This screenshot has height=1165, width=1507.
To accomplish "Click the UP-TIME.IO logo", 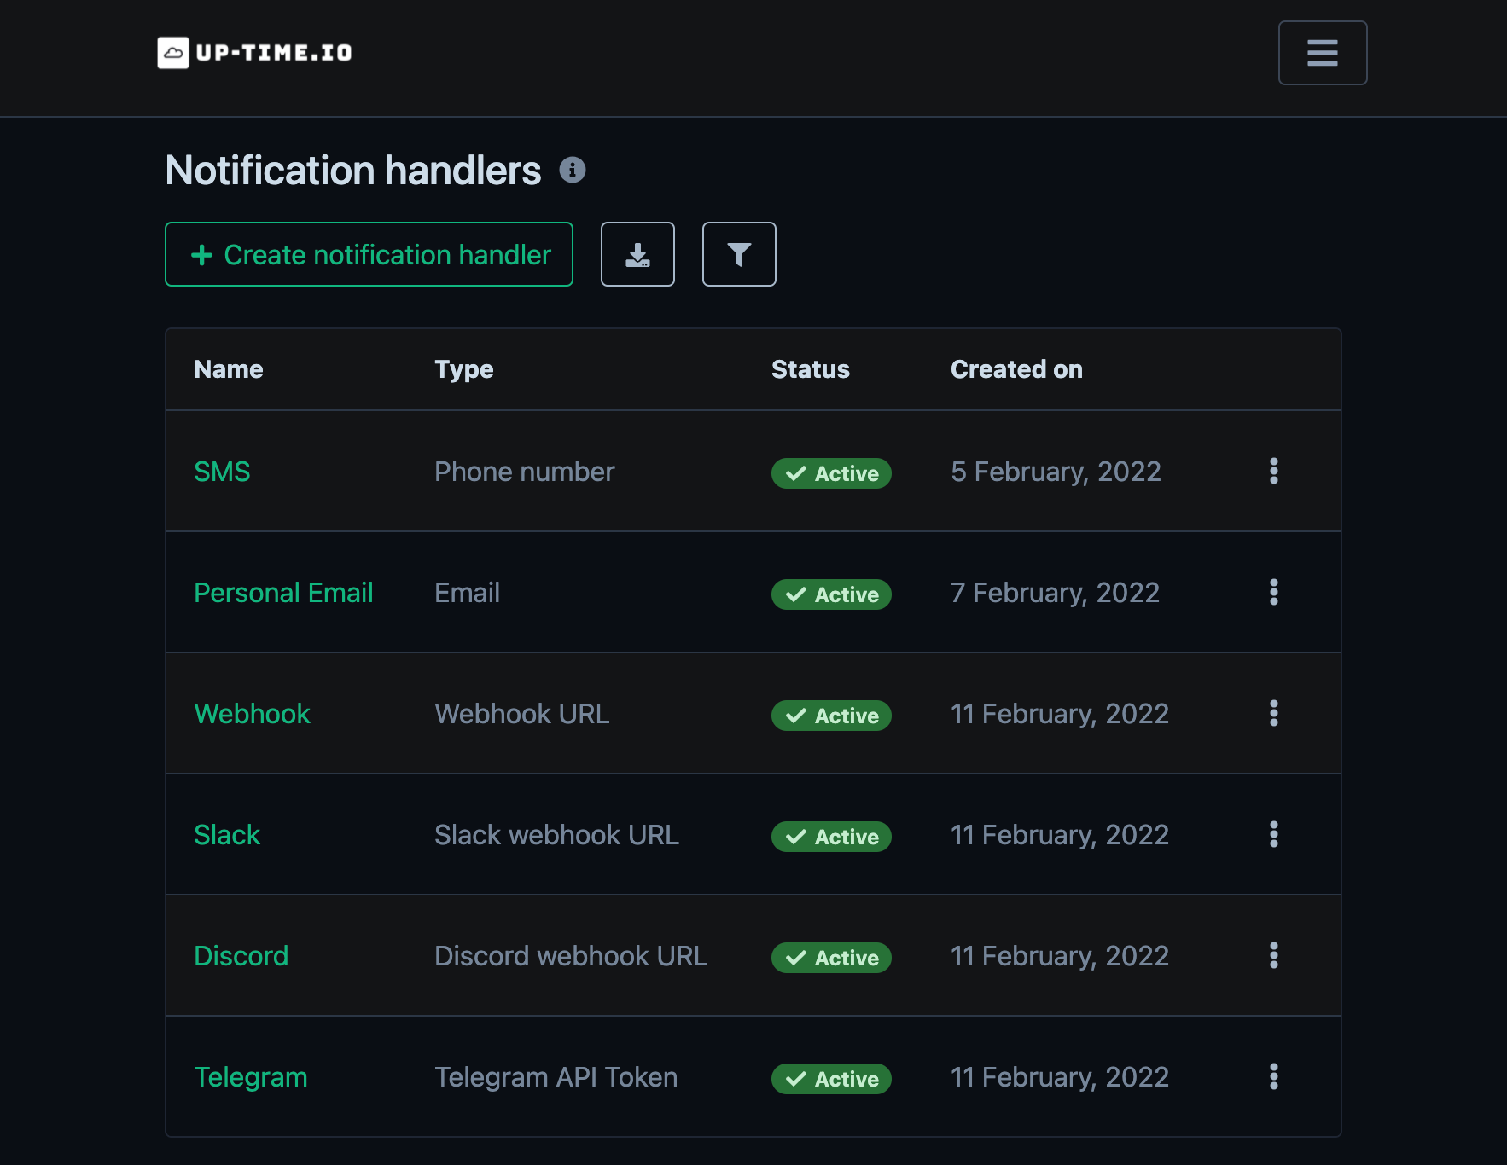I will click(254, 53).
